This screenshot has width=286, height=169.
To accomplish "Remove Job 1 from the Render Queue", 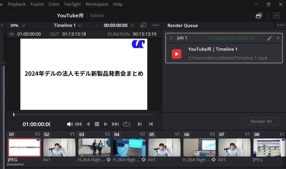I will click(x=278, y=38).
